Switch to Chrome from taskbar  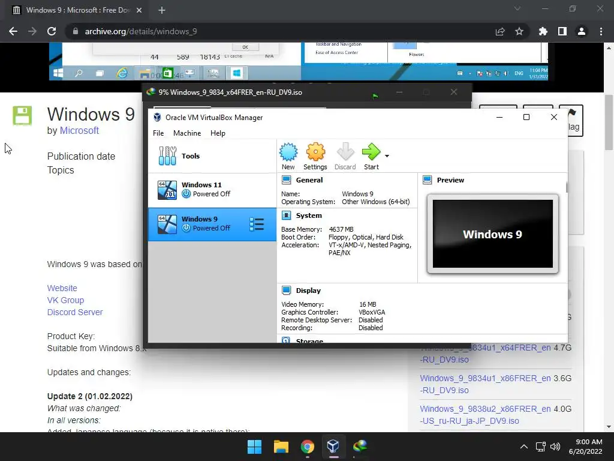tap(308, 447)
